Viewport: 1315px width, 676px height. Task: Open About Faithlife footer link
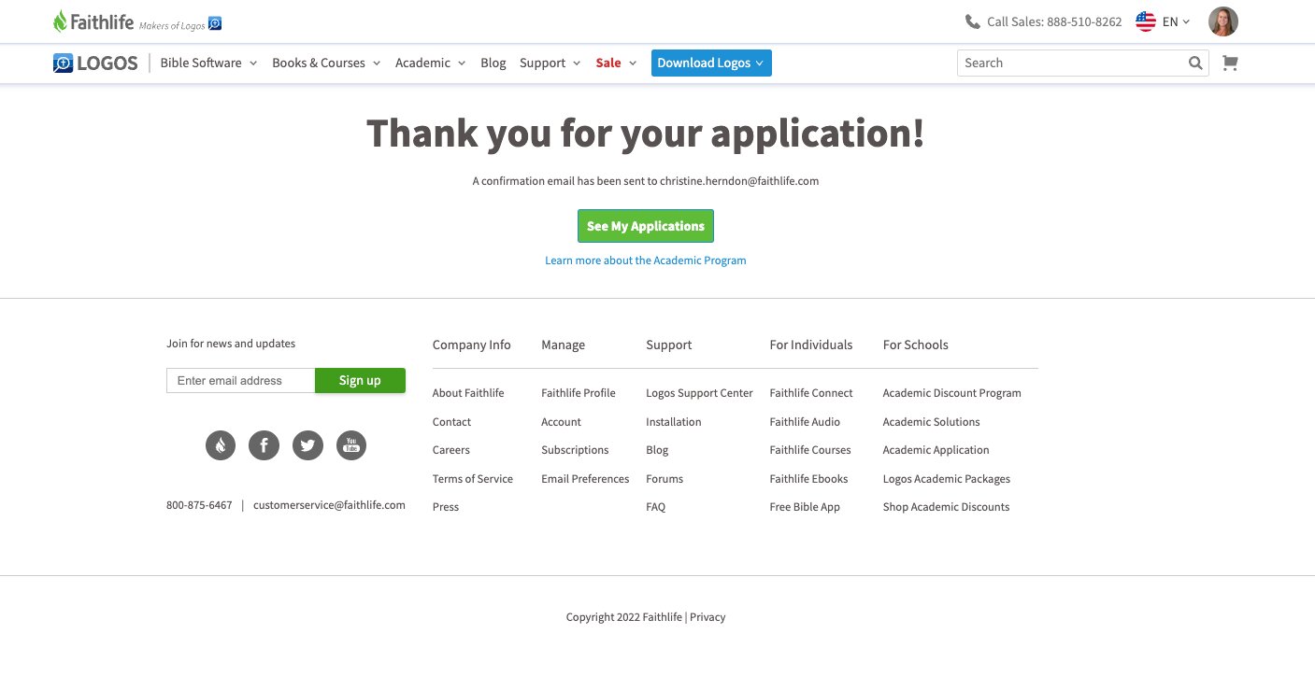[x=468, y=393]
